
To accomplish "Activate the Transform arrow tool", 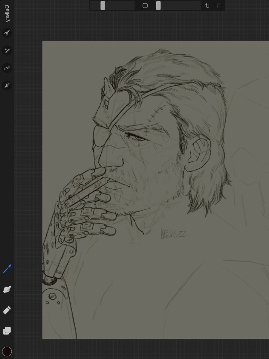I will [7, 86].
